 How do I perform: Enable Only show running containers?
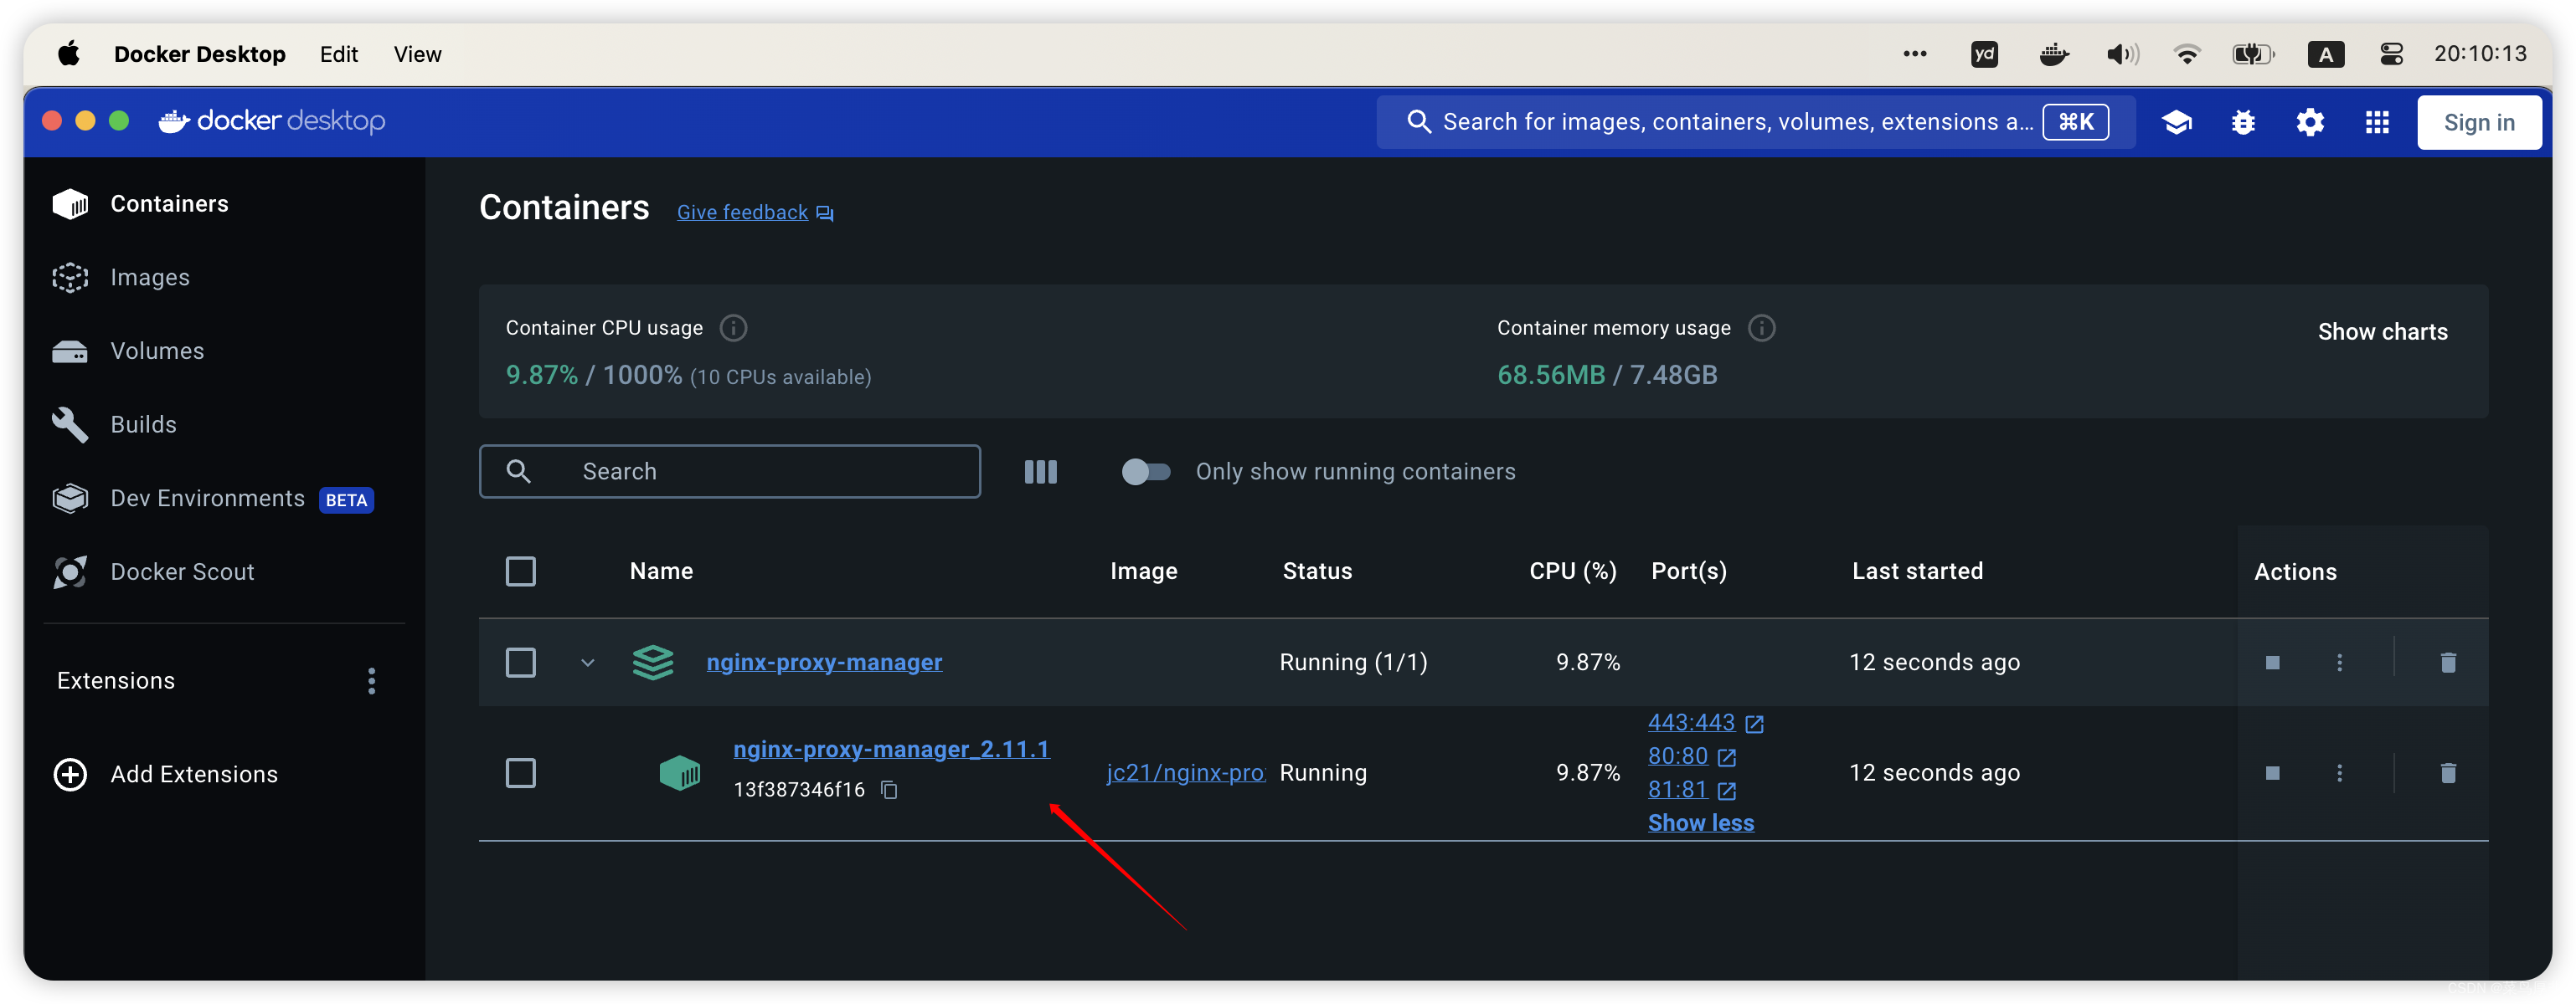coord(1145,470)
